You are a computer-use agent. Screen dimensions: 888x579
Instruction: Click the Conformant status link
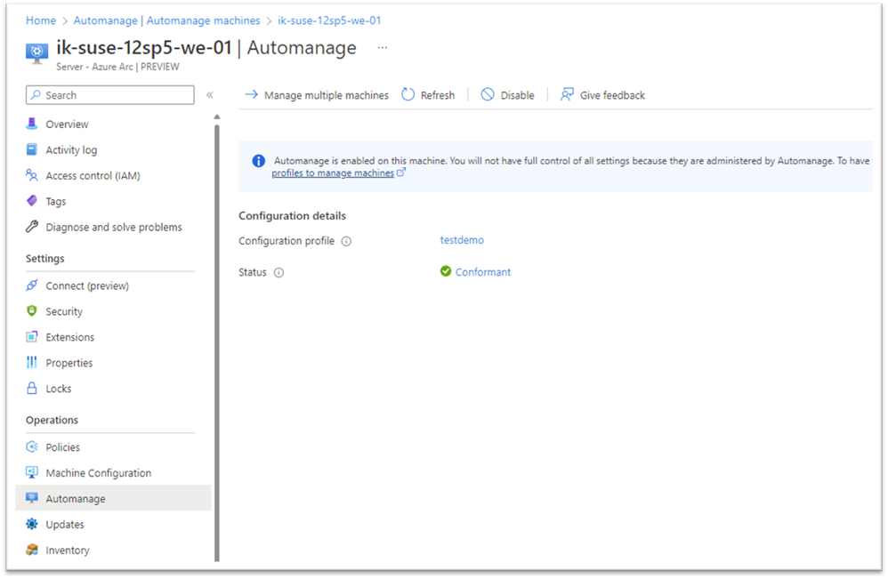[483, 271]
